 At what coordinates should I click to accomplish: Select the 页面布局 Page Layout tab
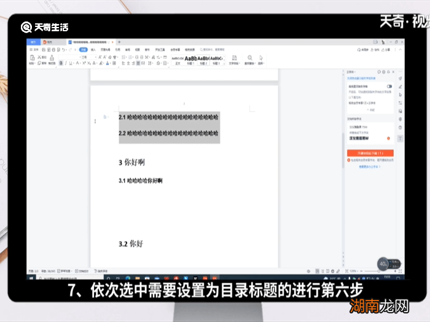pos(105,50)
